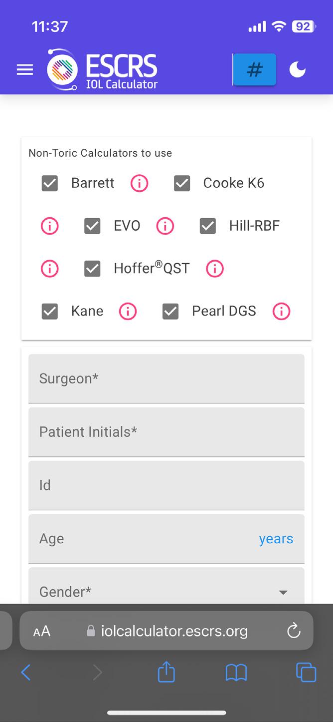
Task: Focus the Surgeon input field
Action: click(x=166, y=378)
